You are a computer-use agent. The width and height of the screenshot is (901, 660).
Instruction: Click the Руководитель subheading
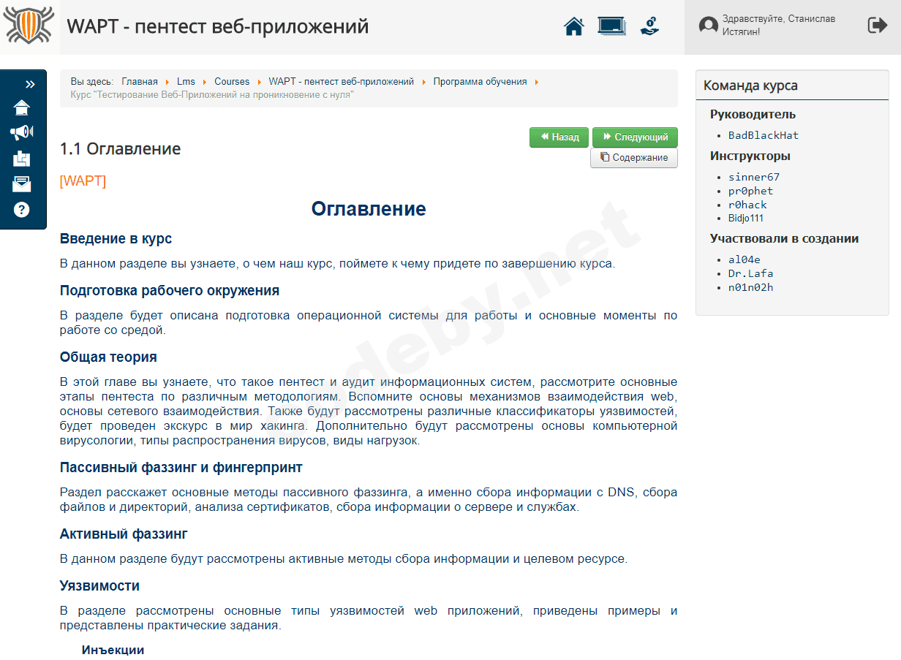tap(753, 115)
